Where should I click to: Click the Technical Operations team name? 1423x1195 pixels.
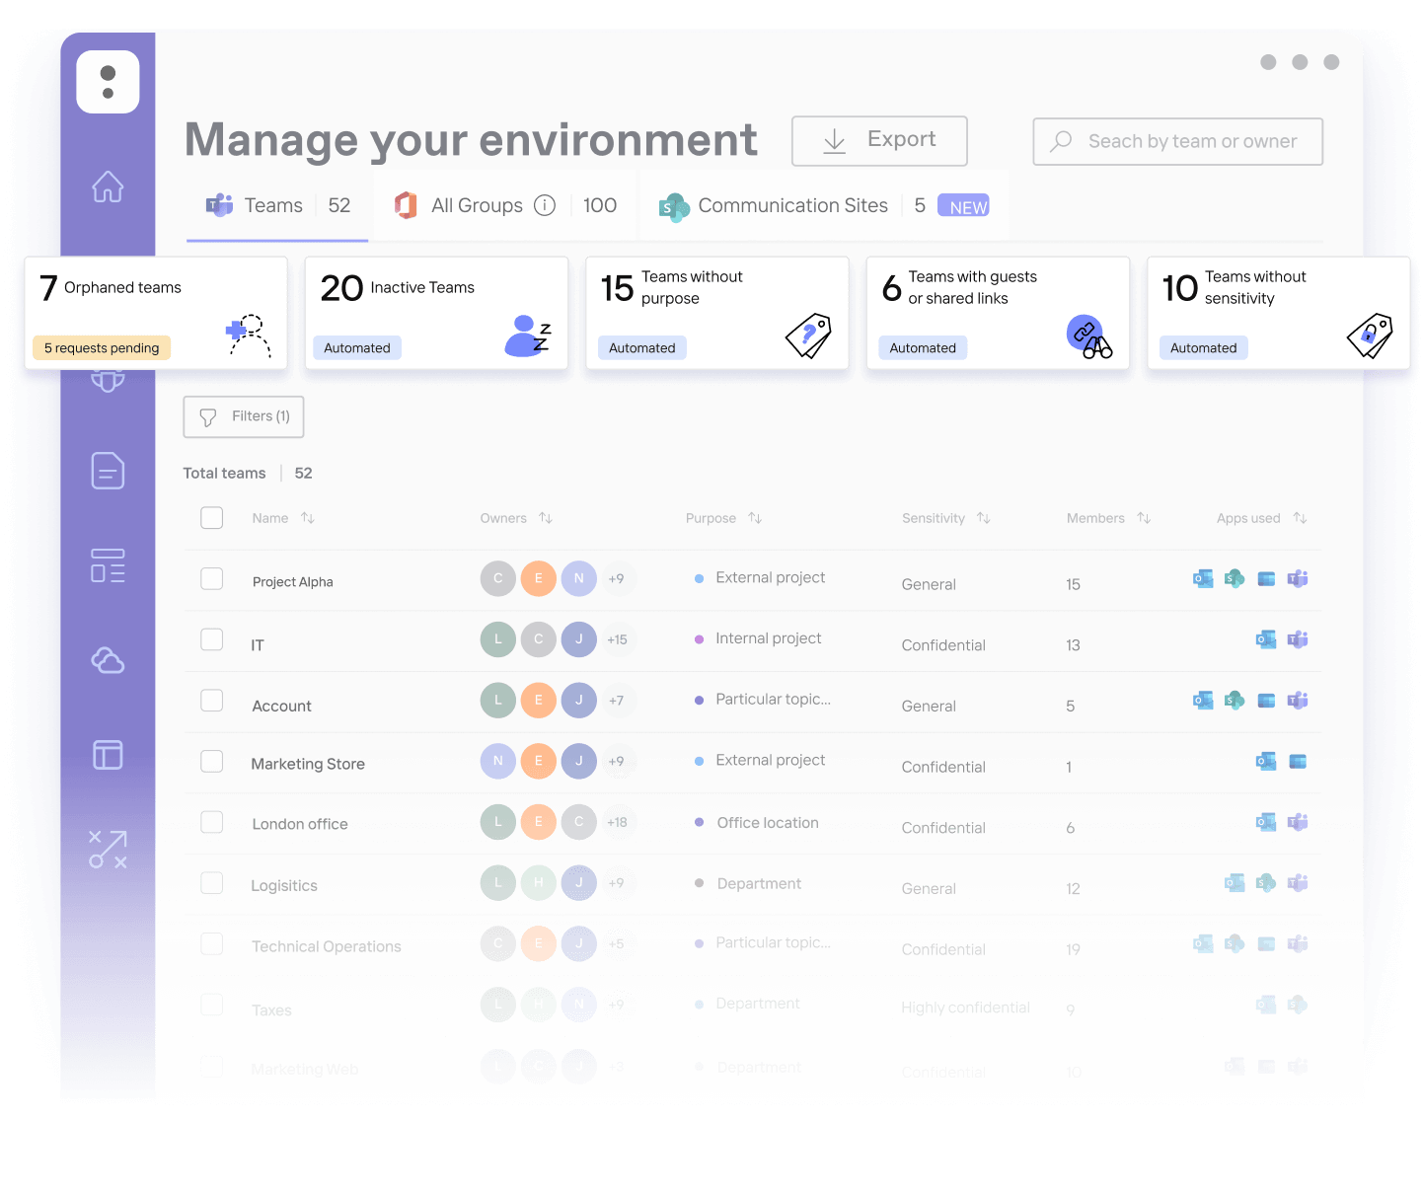coord(326,946)
